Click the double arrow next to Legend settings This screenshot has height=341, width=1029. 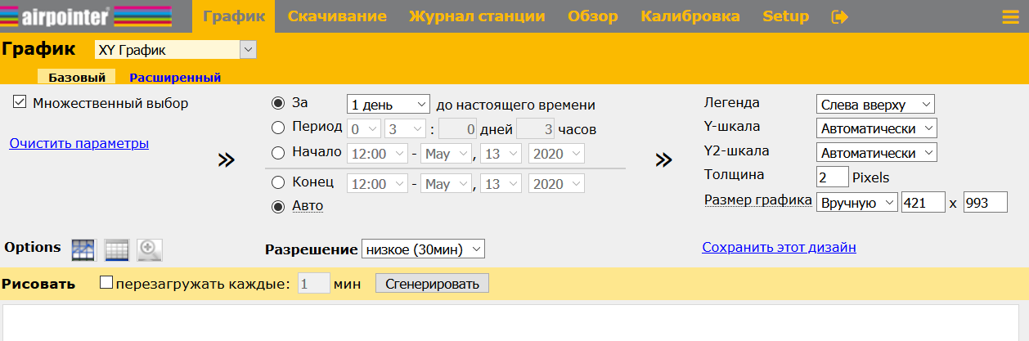point(663,160)
